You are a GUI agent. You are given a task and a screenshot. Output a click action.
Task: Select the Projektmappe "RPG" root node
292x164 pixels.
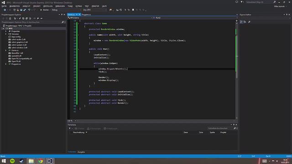click(x=18, y=26)
